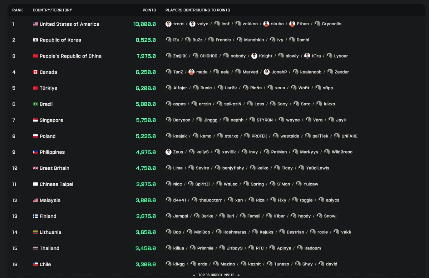Click Knight's player avatar

click(x=254, y=56)
